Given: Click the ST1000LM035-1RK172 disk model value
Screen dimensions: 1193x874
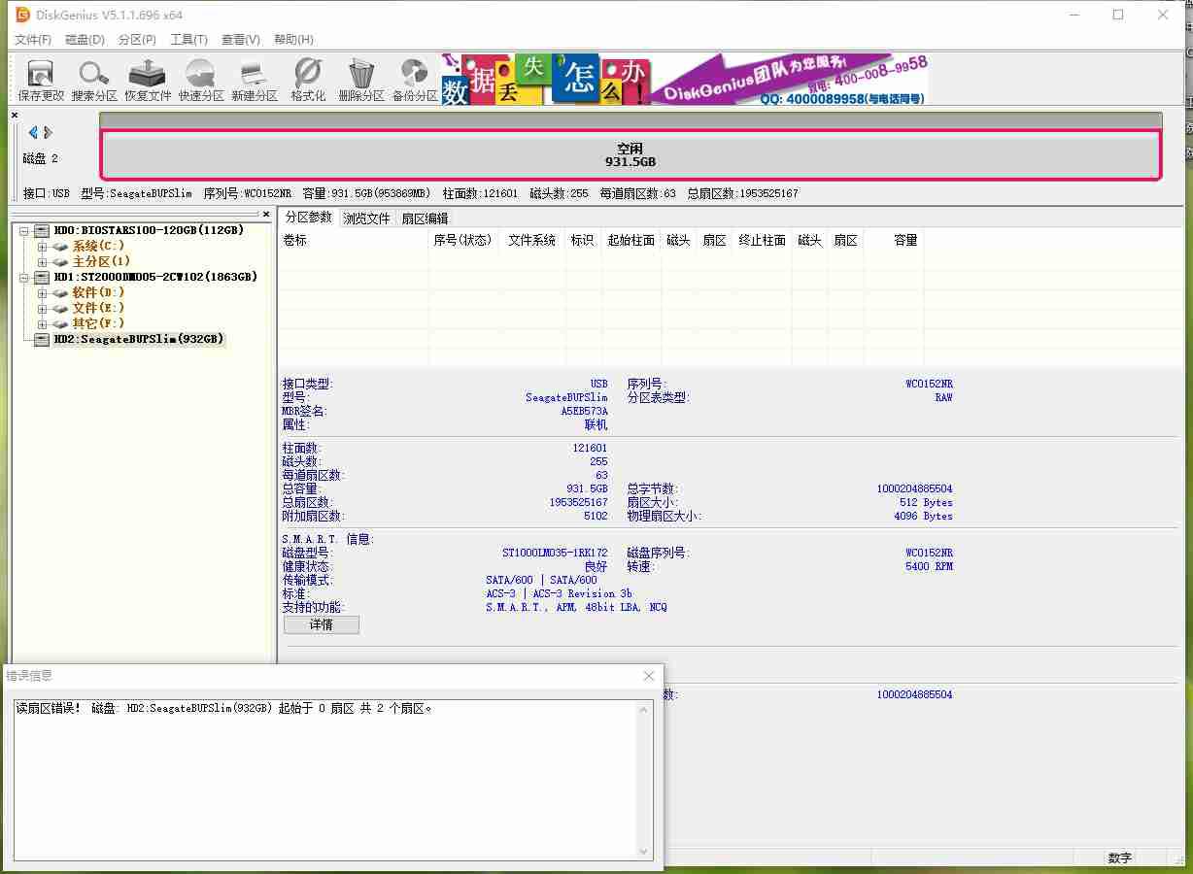Looking at the screenshot, I should click(x=555, y=553).
